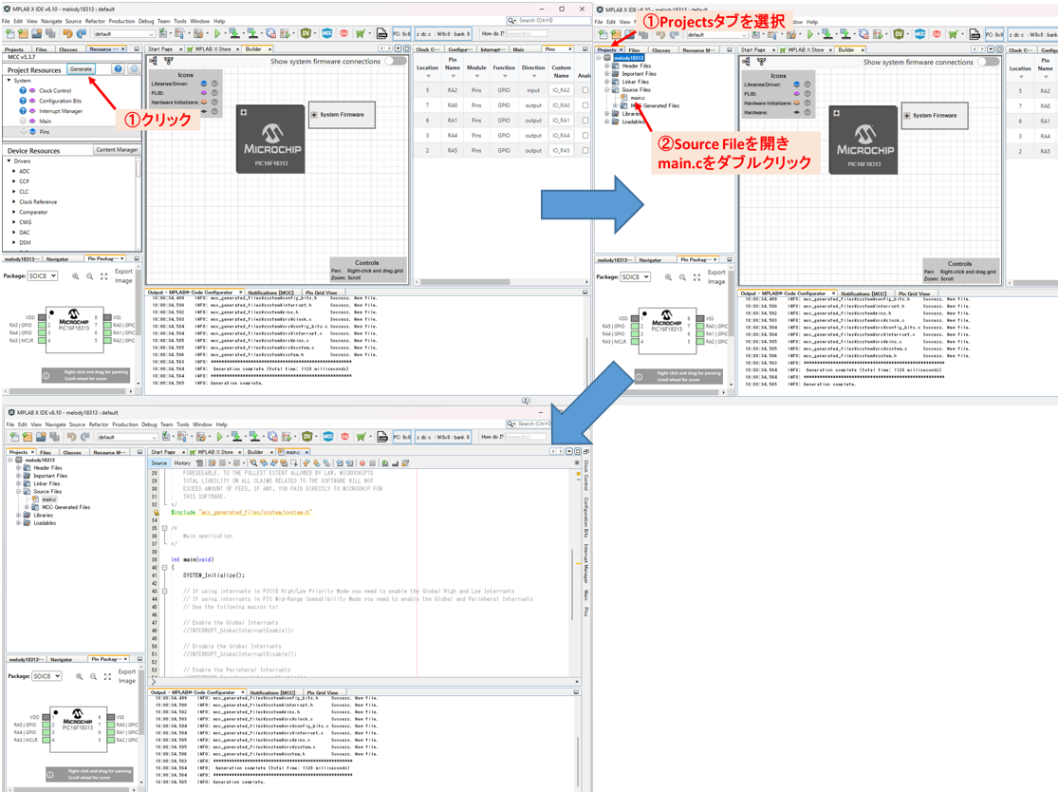The image size is (1058, 792).
Task: Open Content Manager in Device Resources
Action: 116,150
